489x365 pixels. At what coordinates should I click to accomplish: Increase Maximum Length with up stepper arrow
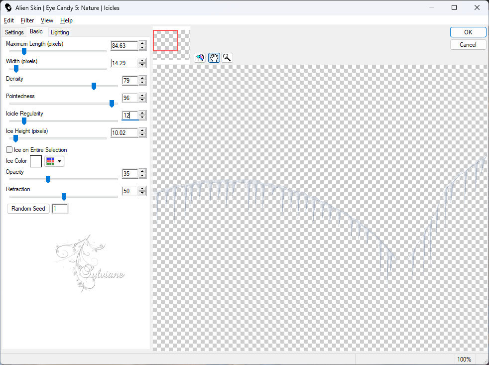click(142, 43)
